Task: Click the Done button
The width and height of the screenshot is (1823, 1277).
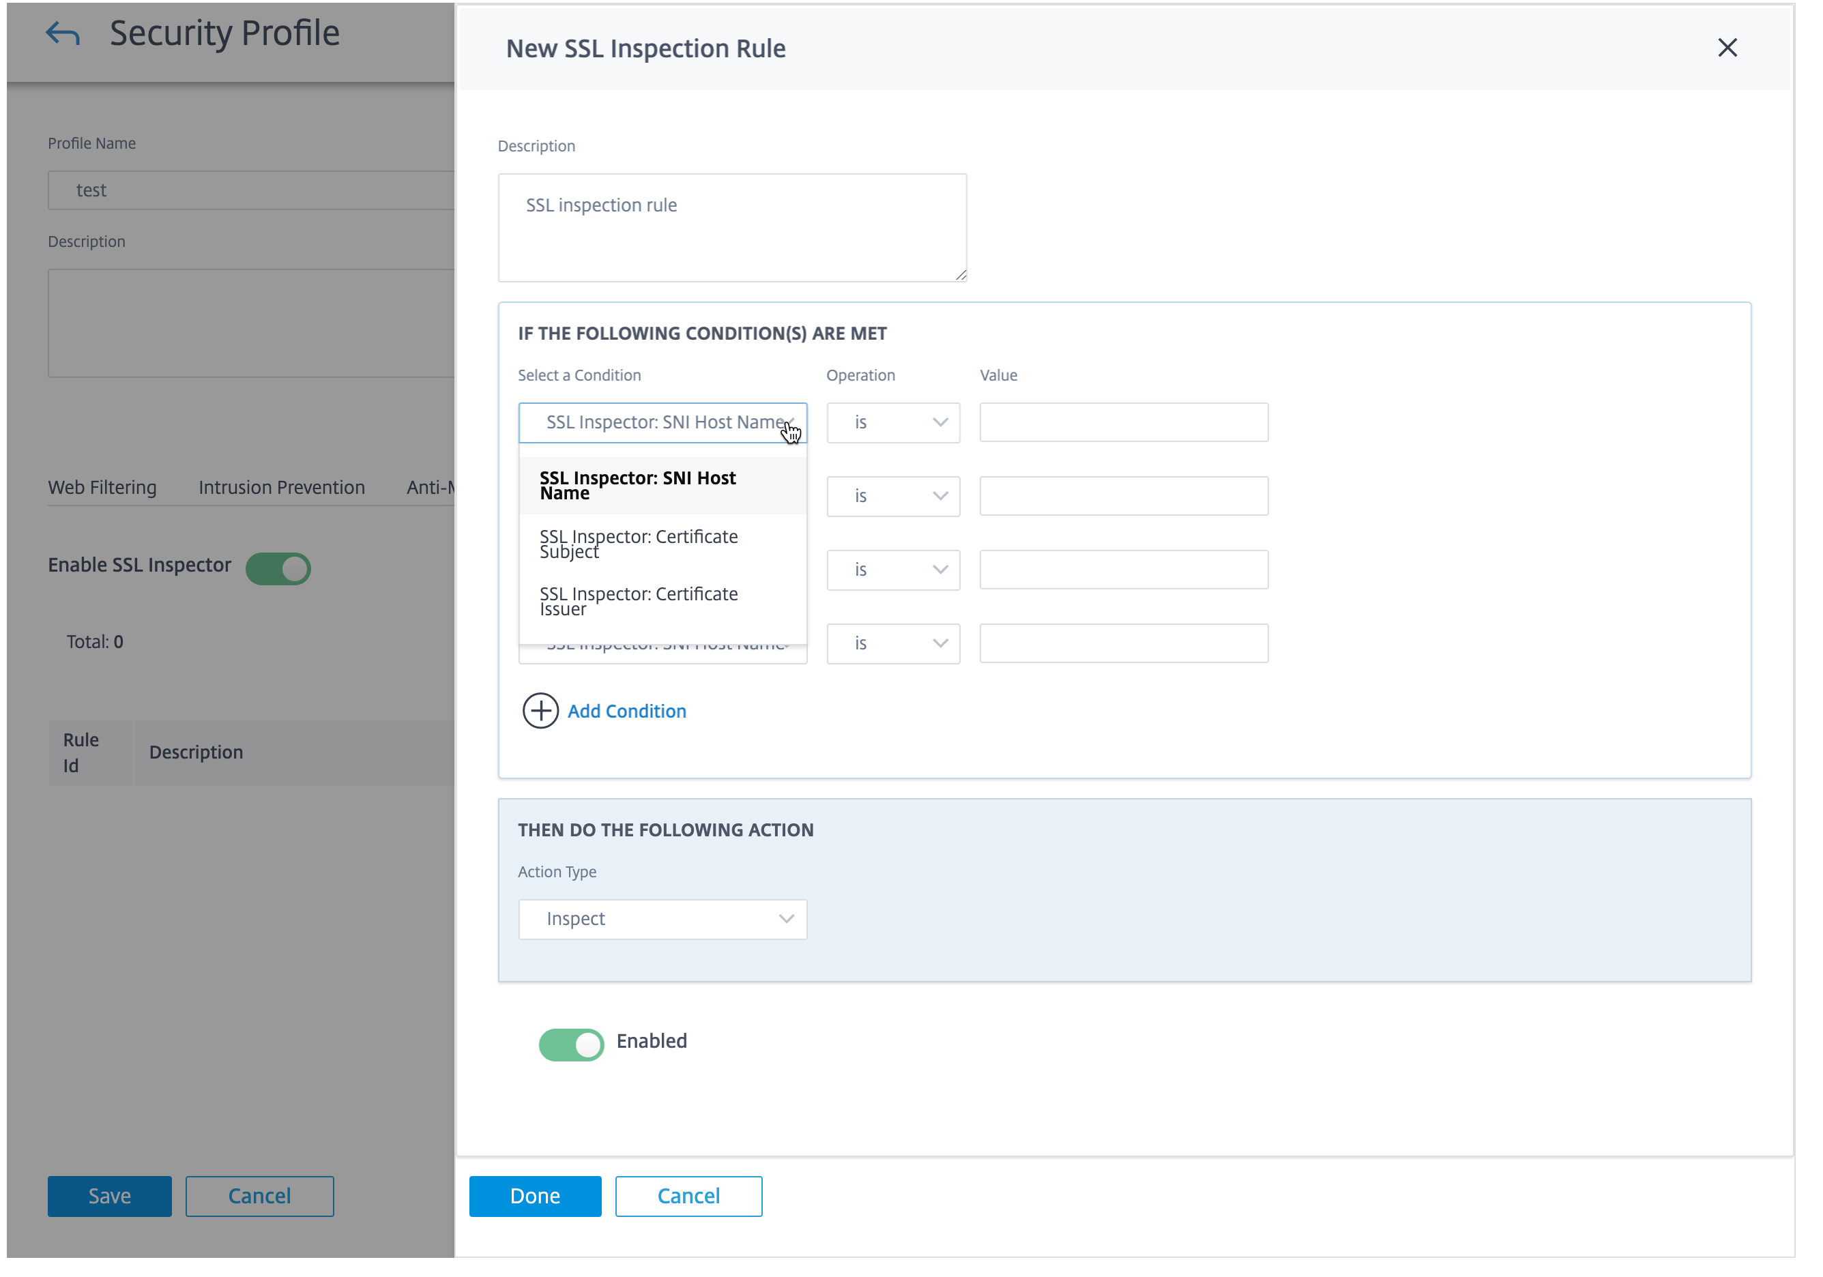Action: [x=534, y=1196]
